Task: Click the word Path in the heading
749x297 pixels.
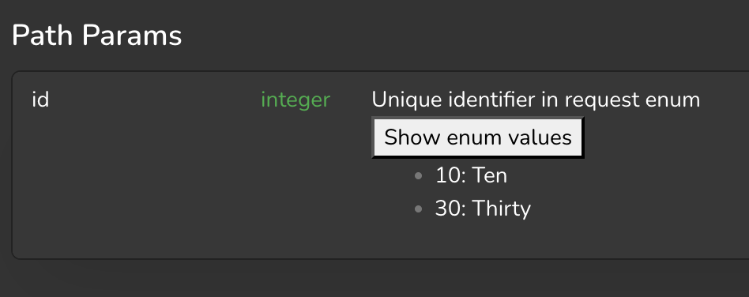Action: click(x=43, y=36)
